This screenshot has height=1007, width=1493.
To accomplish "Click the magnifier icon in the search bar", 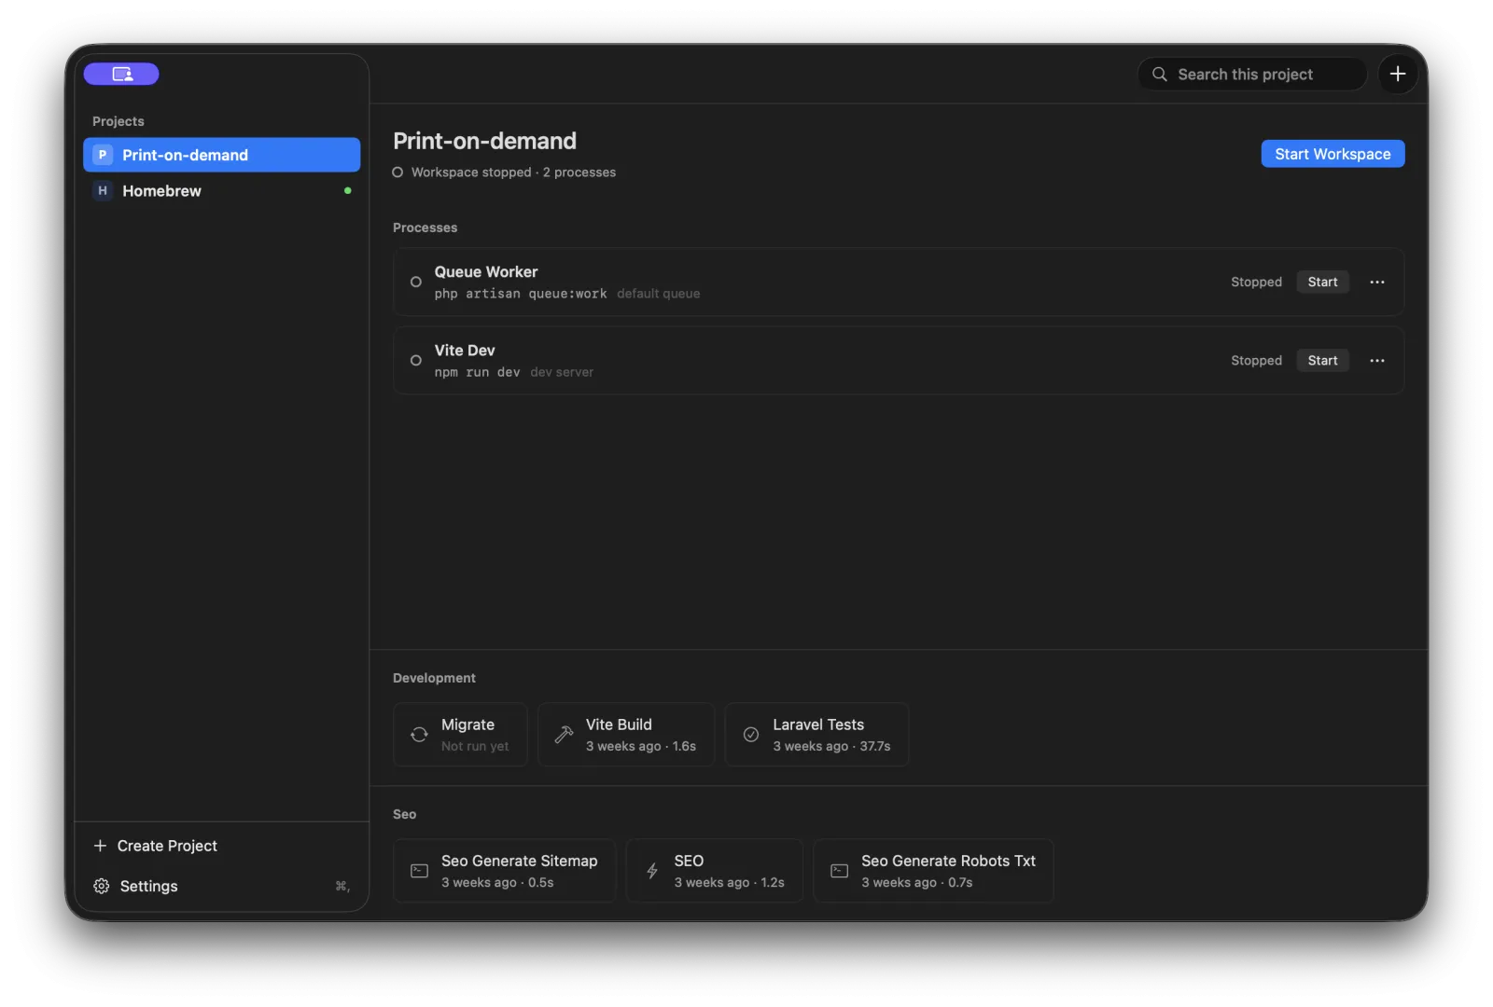I will click(1160, 74).
